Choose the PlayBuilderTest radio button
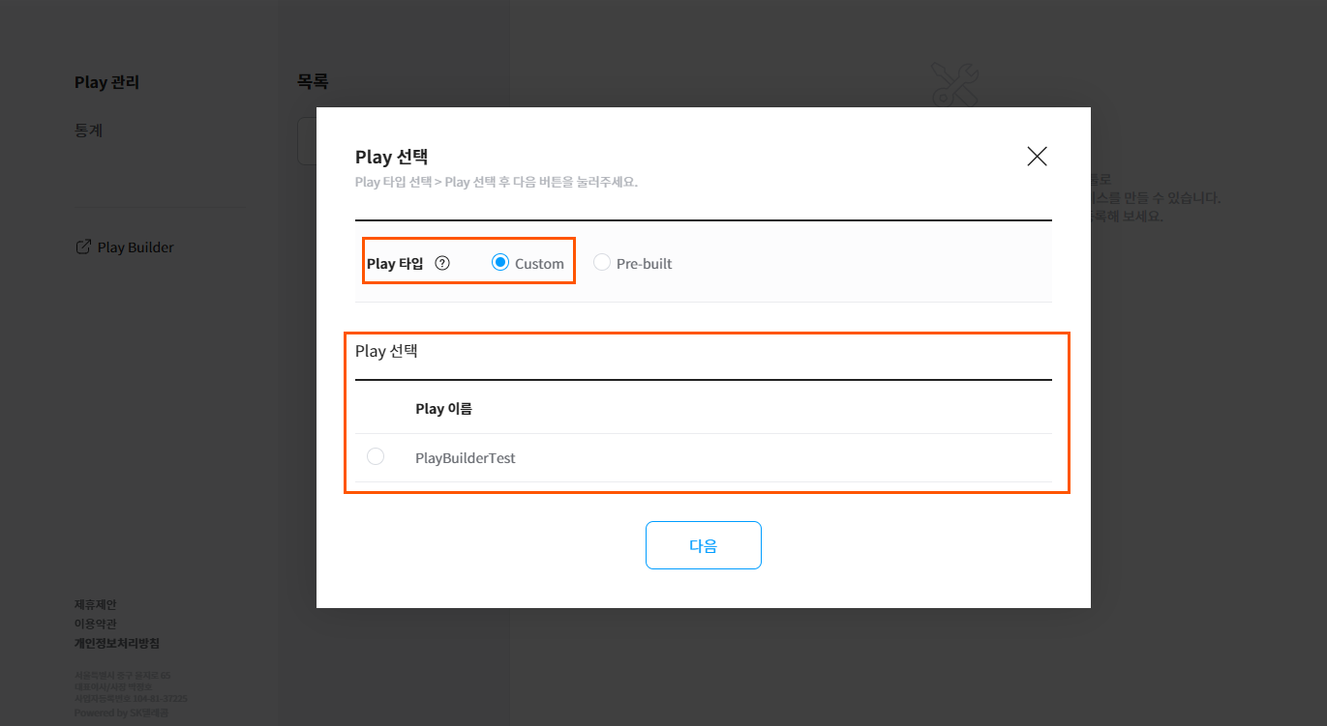 [376, 457]
